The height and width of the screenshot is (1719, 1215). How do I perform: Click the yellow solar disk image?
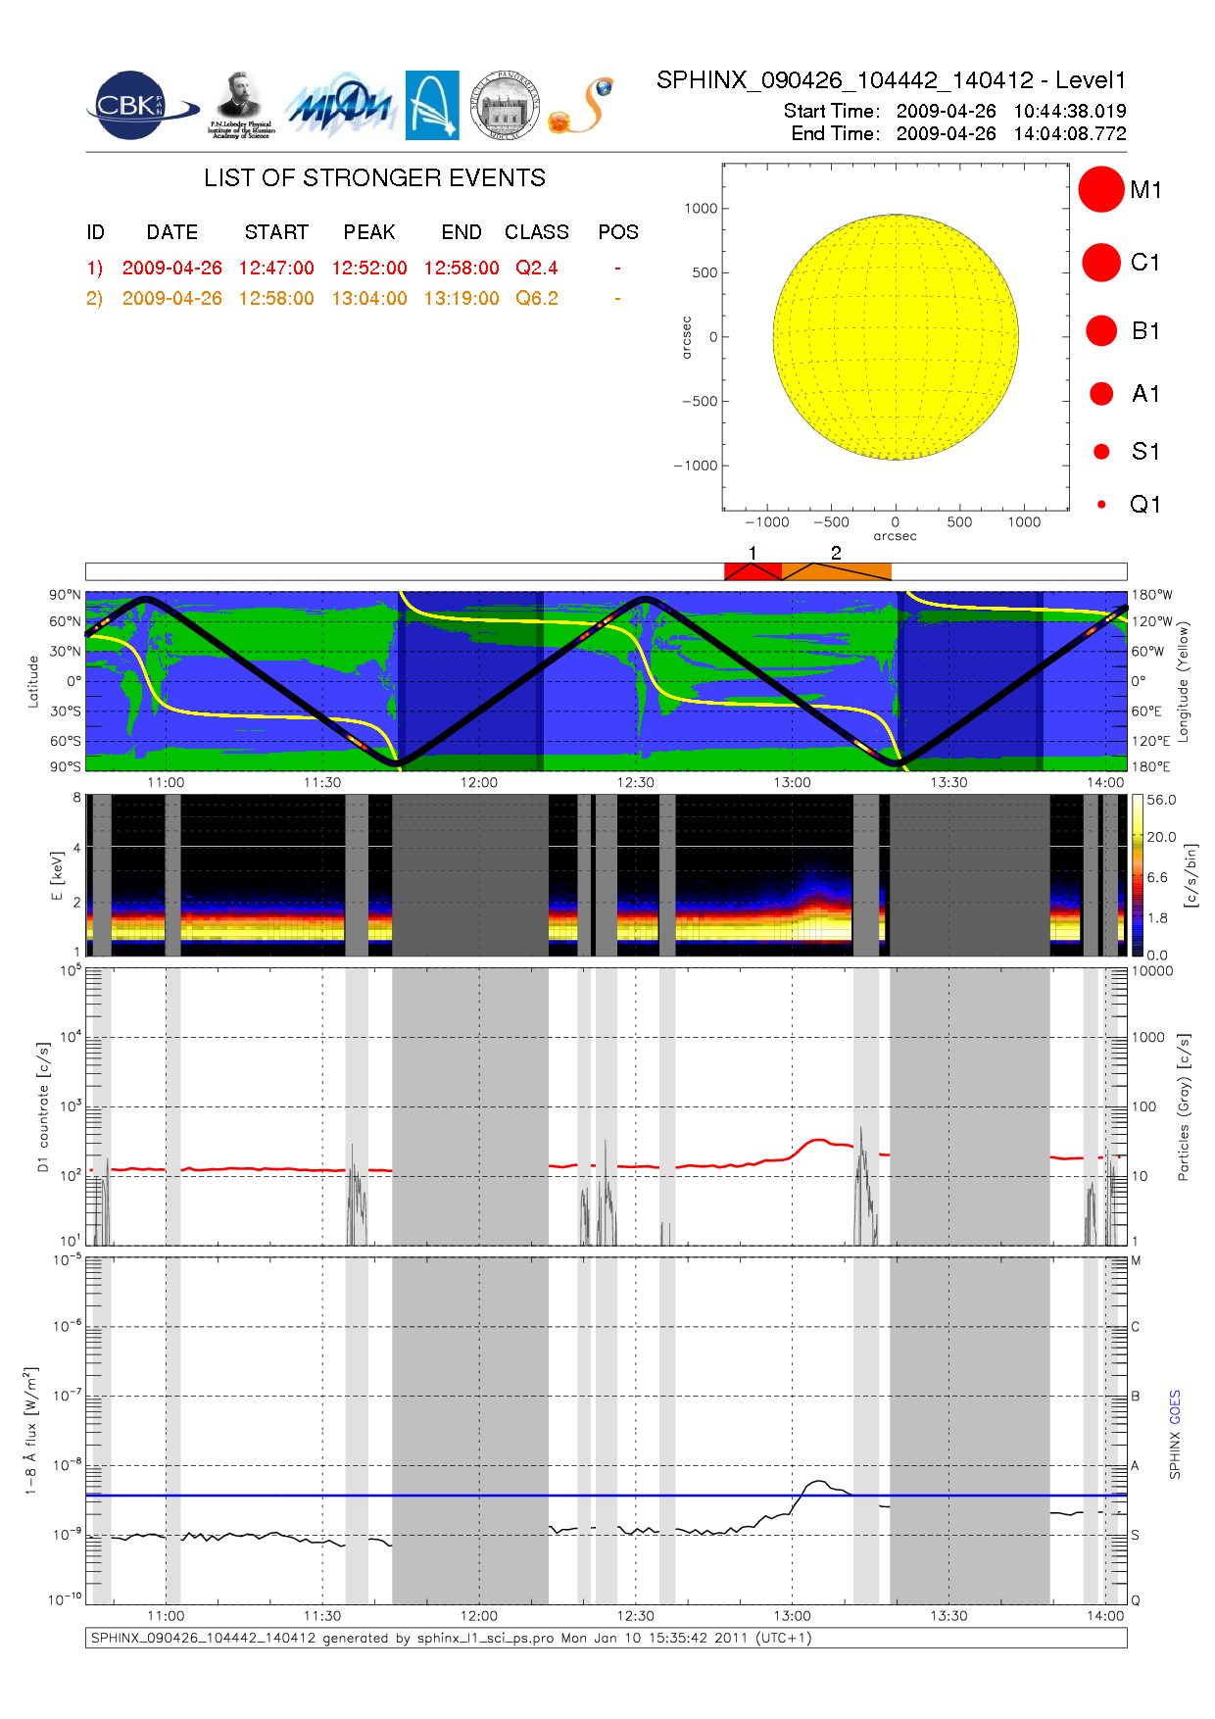click(896, 337)
